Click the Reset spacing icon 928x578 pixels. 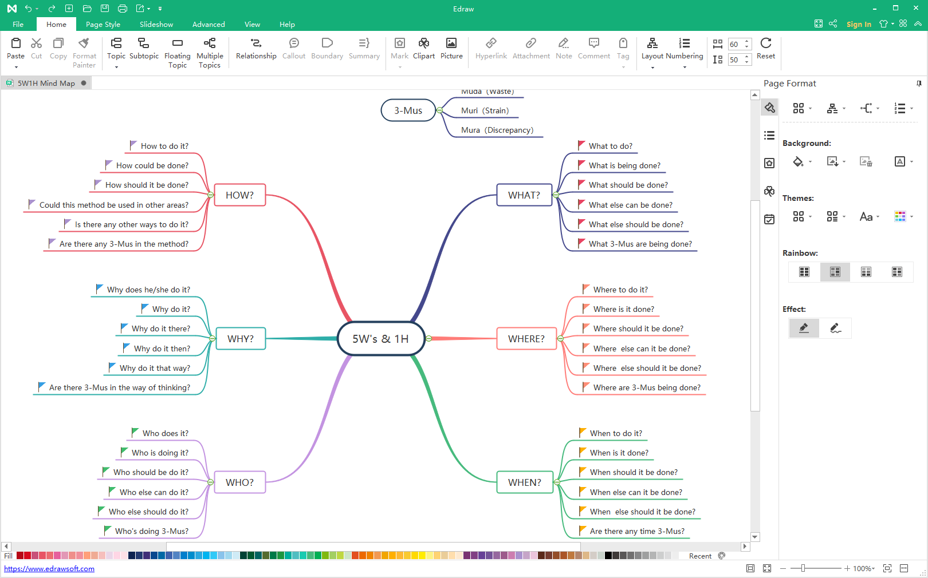tap(766, 49)
